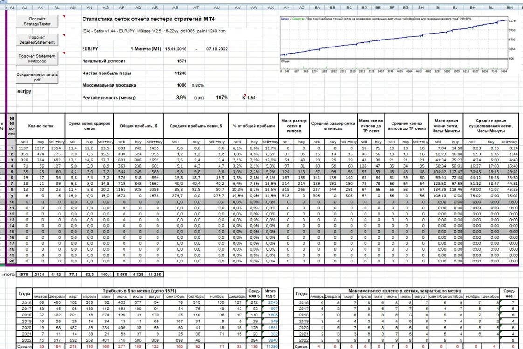The image size is (523, 349).
Task: Select column header AY
Action: tap(287, 7)
